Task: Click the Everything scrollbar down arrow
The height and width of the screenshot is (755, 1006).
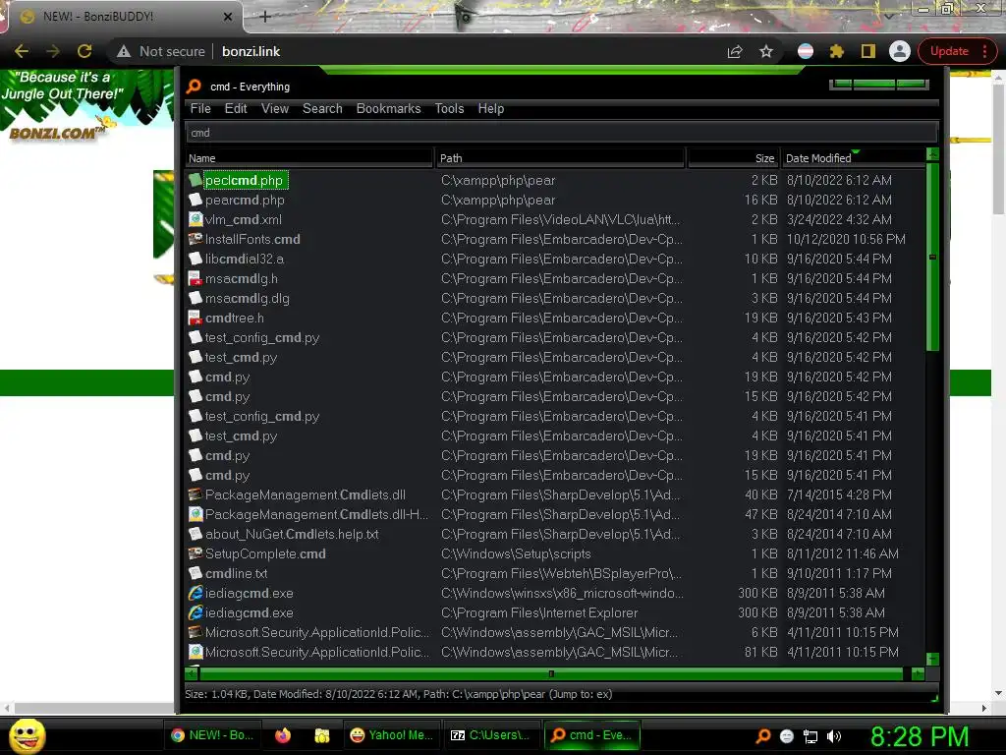Action: coord(933,659)
